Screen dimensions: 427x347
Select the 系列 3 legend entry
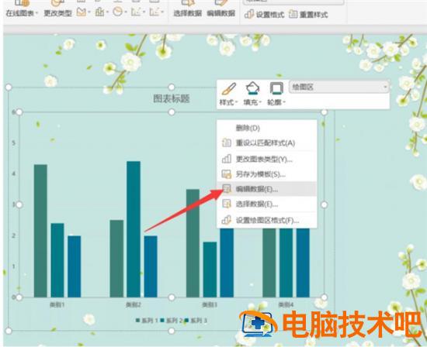196,321
